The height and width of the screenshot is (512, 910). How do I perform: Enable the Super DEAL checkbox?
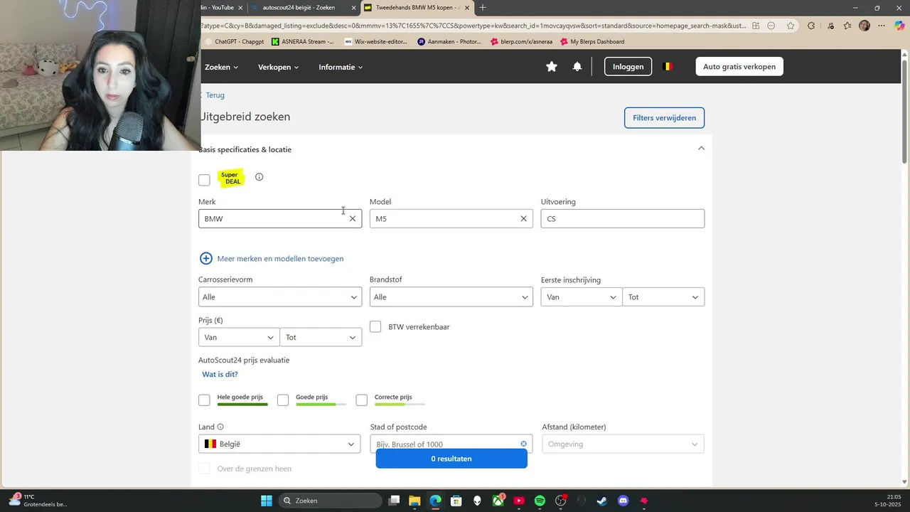point(204,180)
